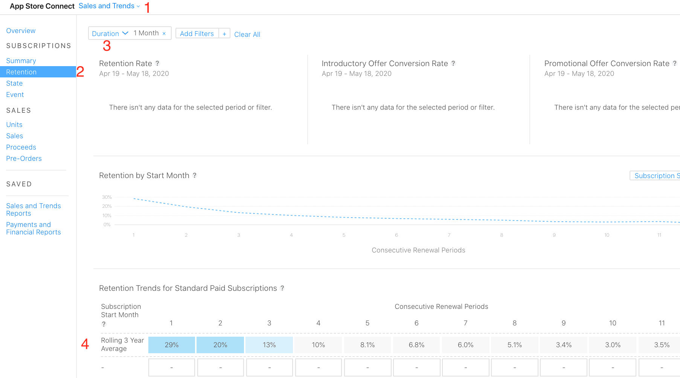The width and height of the screenshot is (680, 378).
Task: View help for Retention by Start Month chart
Action: 195,175
